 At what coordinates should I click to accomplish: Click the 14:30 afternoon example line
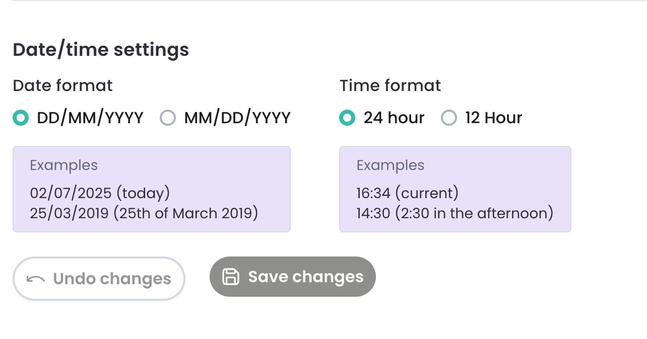coord(455,213)
